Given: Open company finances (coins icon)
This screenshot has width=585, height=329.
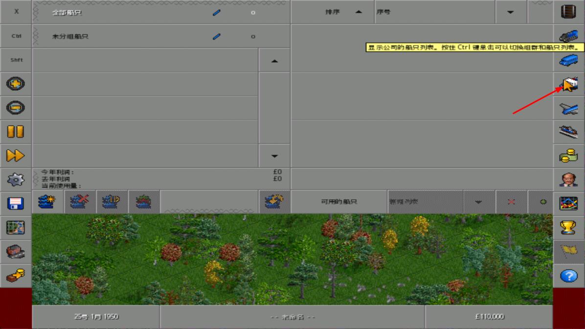Looking at the screenshot, I should pos(569,156).
